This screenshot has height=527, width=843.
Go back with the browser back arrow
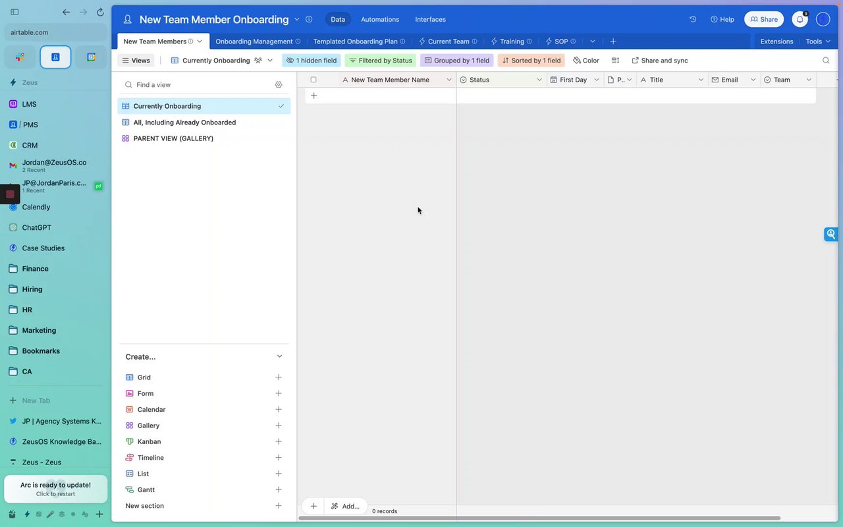click(x=66, y=12)
